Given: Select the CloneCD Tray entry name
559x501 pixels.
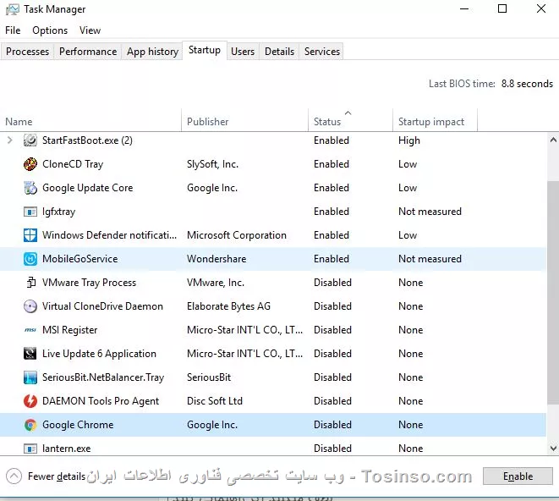Looking at the screenshot, I should 73,164.
